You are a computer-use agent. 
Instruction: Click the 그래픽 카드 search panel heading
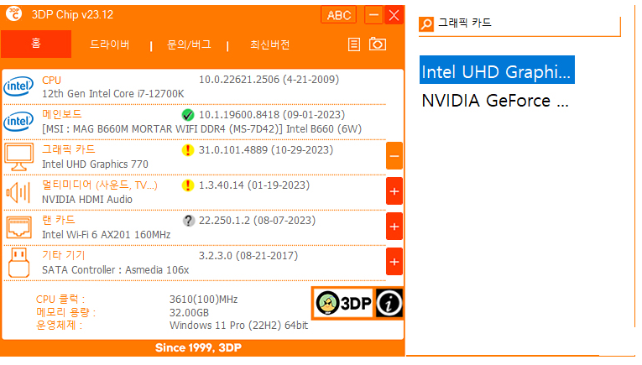click(465, 23)
